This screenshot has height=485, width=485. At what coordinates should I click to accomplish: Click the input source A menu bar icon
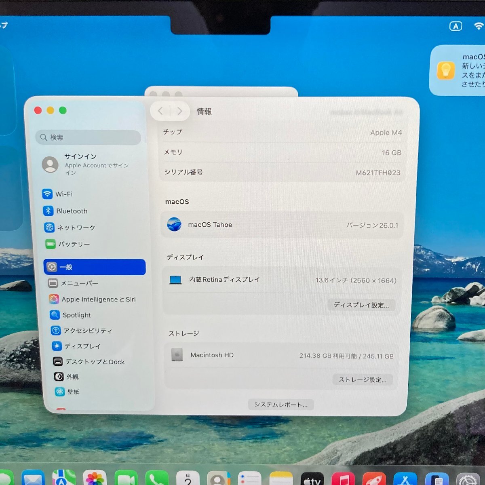coord(456,26)
